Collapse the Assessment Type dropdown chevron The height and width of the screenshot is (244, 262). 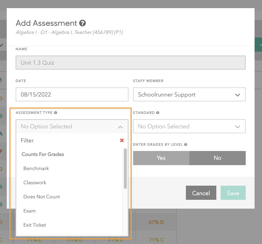[x=120, y=127]
